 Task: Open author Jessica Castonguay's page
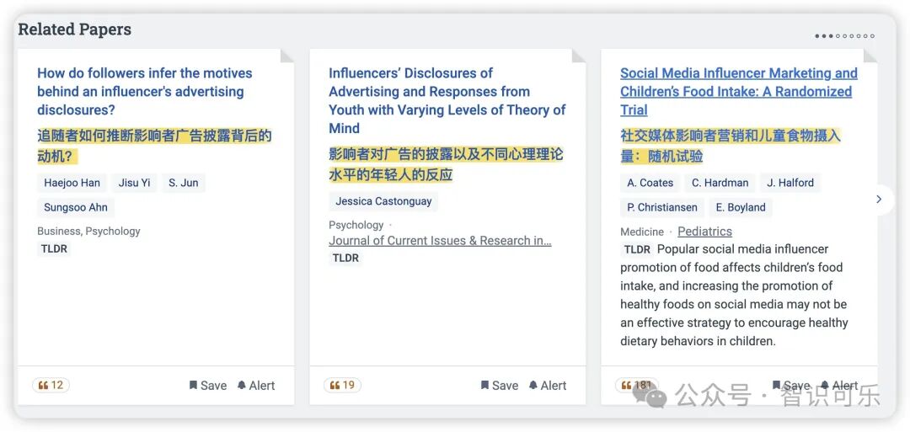(x=383, y=201)
